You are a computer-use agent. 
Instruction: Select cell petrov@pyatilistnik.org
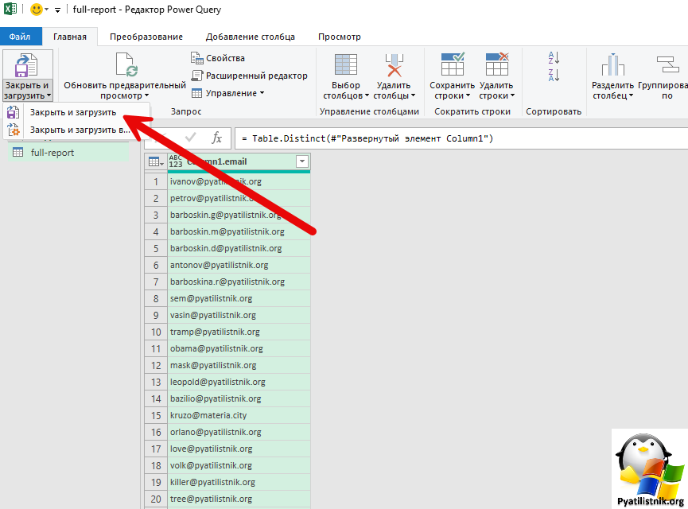coord(239,198)
